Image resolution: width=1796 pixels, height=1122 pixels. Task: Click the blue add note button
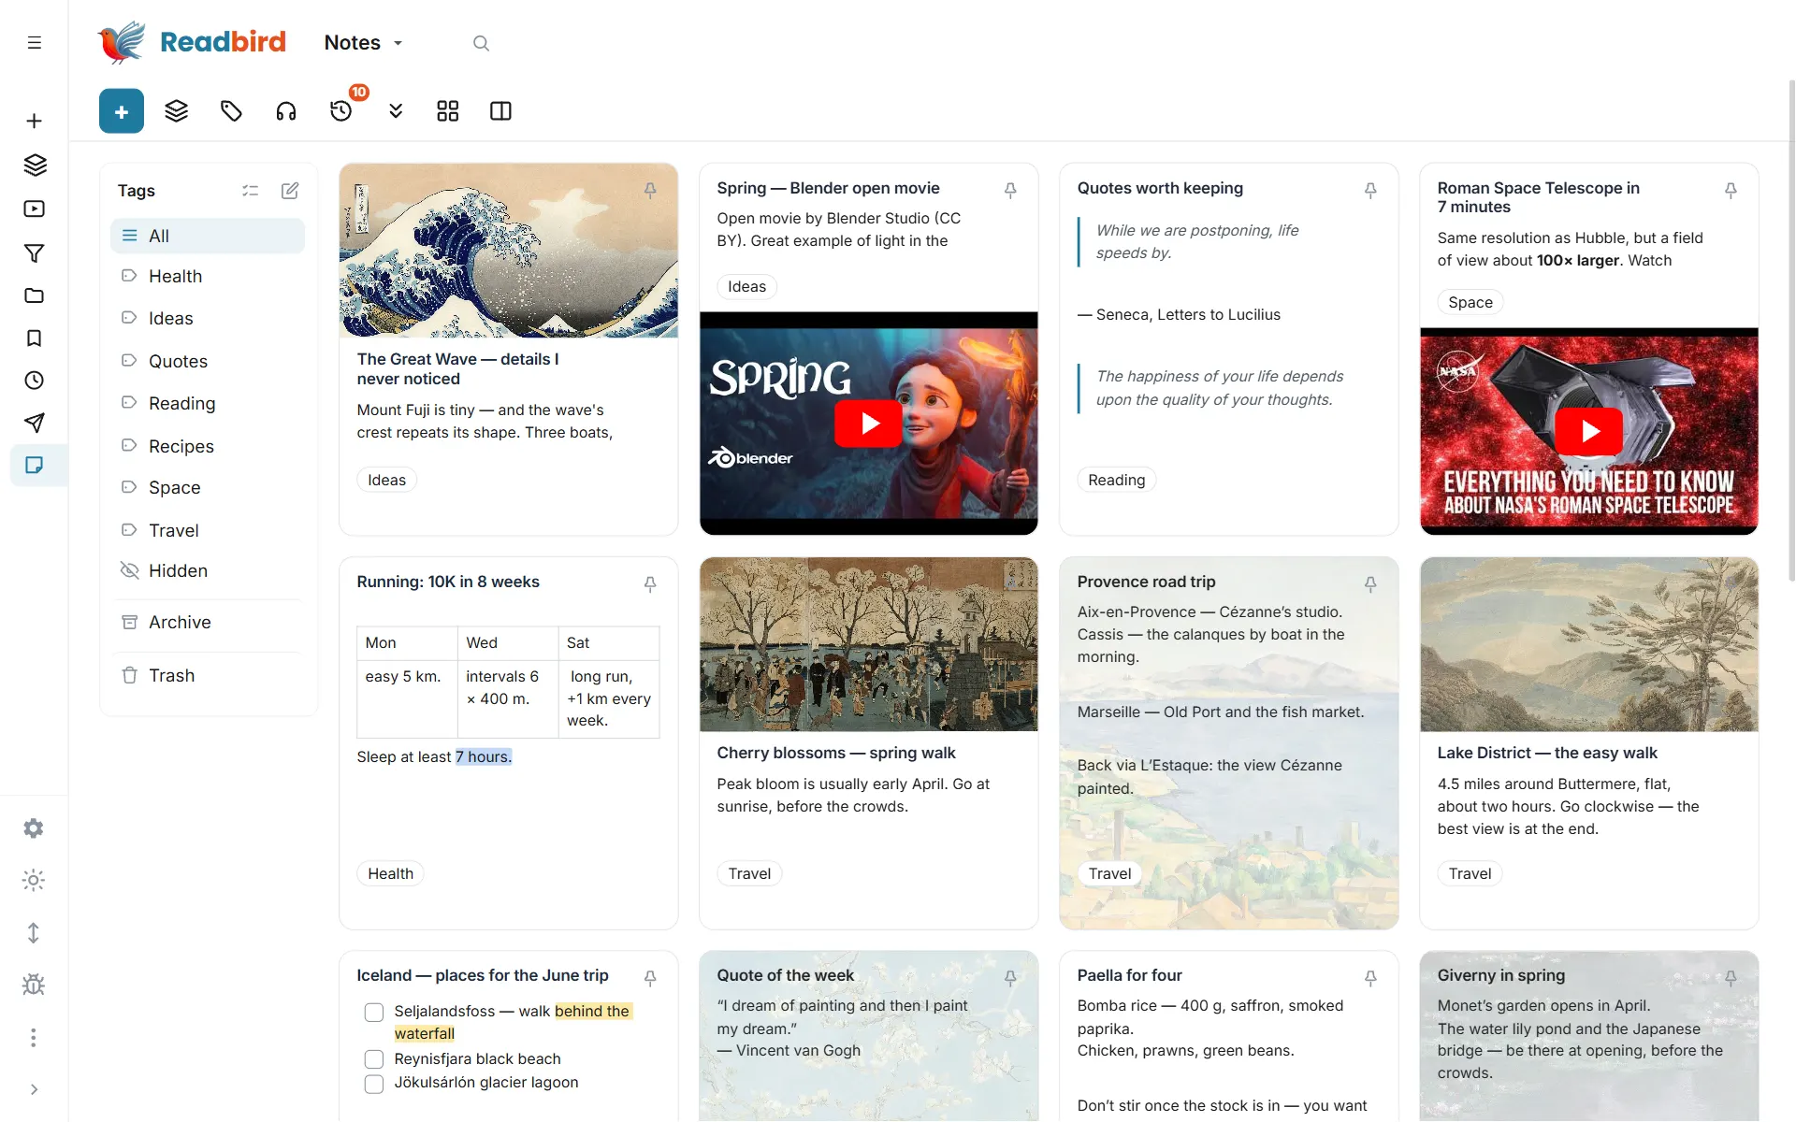coord(122,111)
